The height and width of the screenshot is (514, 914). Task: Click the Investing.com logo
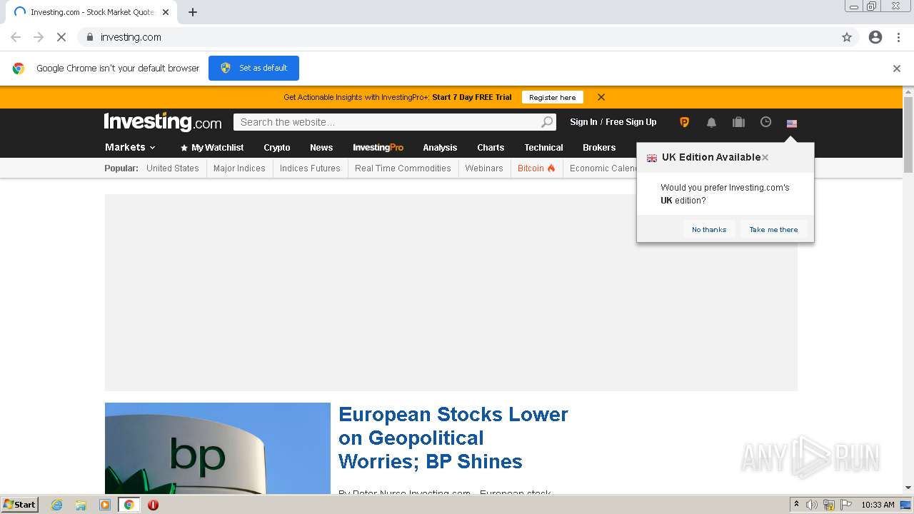tap(163, 122)
